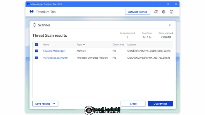The image size is (205, 115).
Task: Minimize the Malwarebytes window
Action: (x=160, y=4)
